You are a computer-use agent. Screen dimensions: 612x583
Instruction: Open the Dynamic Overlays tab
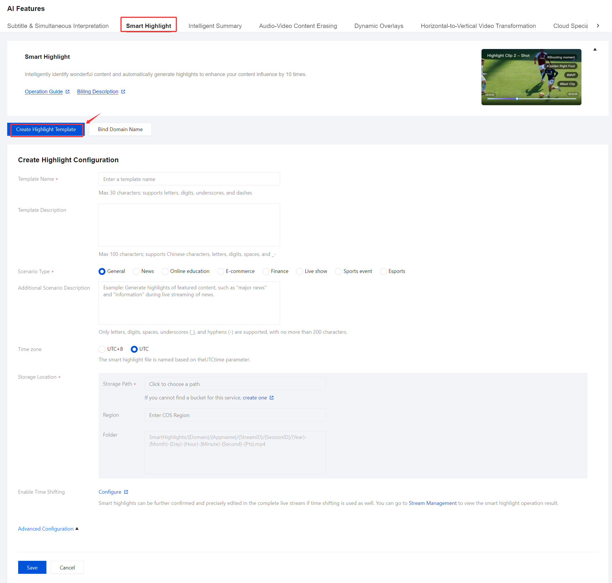click(x=379, y=26)
